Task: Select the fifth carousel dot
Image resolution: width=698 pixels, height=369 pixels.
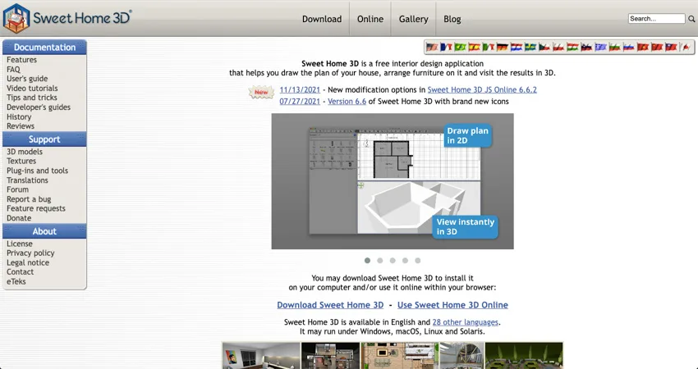Action: click(x=417, y=261)
